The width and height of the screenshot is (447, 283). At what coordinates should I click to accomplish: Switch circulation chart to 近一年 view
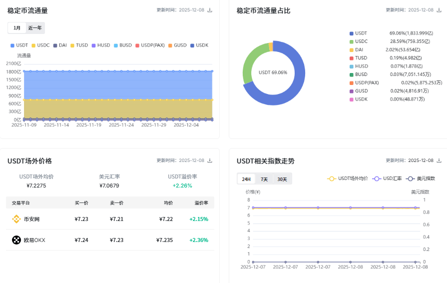point(35,28)
